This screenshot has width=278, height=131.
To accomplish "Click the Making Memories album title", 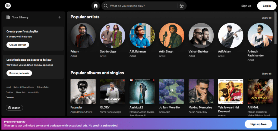I will coord(200,107).
